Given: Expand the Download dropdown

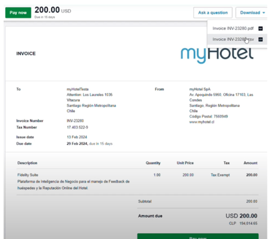Looking at the screenshot, I should pos(252,12).
